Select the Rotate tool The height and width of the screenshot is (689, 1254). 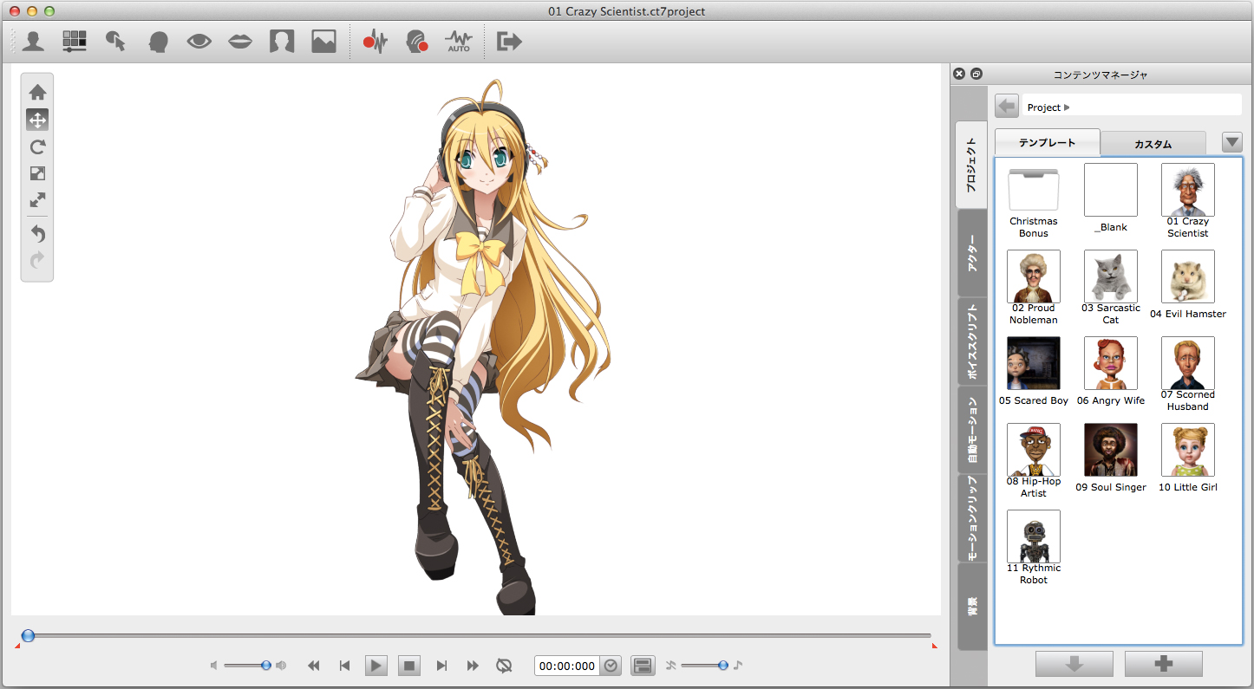pyautogui.click(x=37, y=146)
